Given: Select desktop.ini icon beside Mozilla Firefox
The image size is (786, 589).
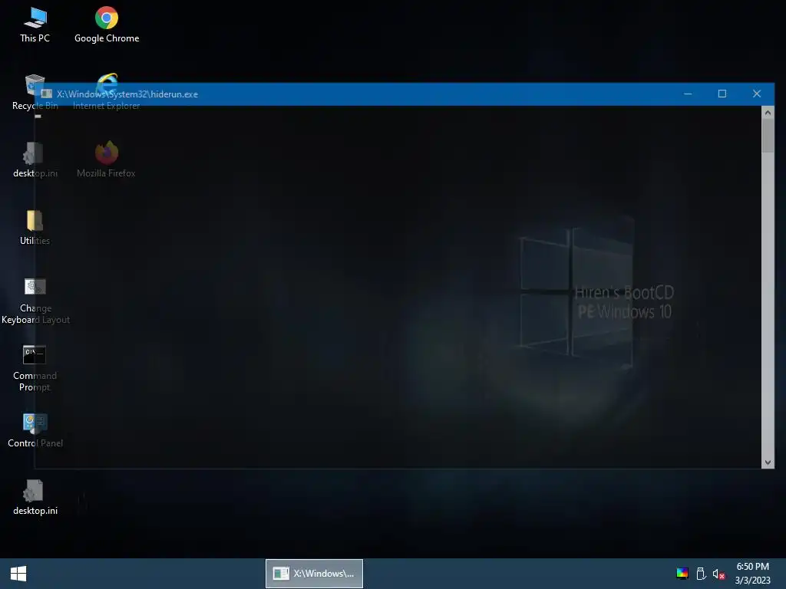Looking at the screenshot, I should click(35, 160).
